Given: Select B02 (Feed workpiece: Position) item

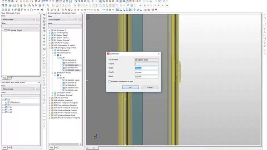Looking at the screenshot, I should click(65, 105).
